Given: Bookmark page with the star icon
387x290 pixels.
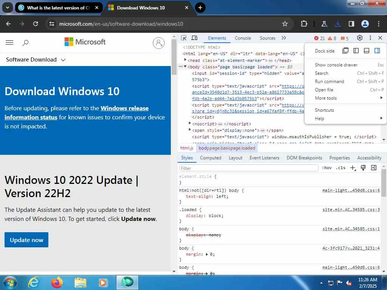Looking at the screenshot, I should click(285, 24).
